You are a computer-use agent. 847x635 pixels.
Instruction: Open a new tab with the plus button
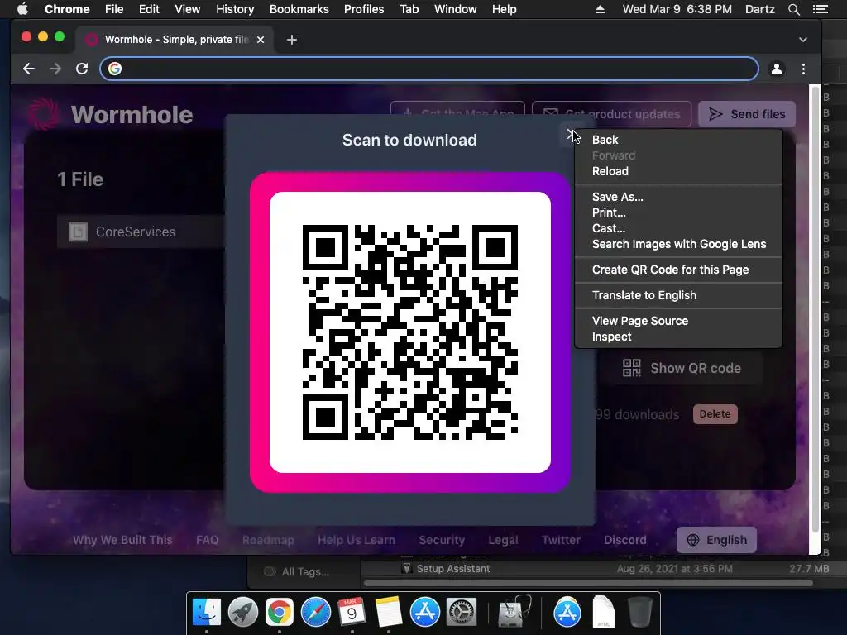point(292,40)
